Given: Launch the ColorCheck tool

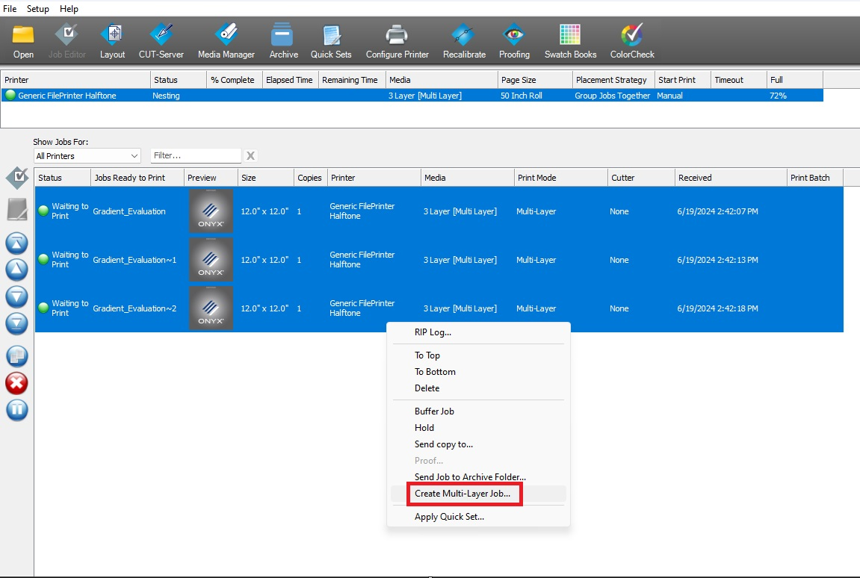Looking at the screenshot, I should coord(632,41).
